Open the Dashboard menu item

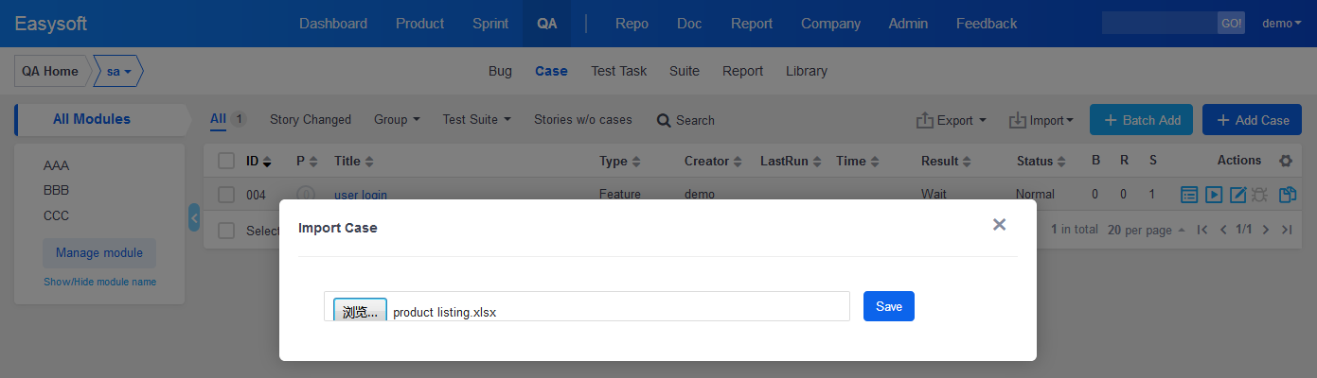333,24
